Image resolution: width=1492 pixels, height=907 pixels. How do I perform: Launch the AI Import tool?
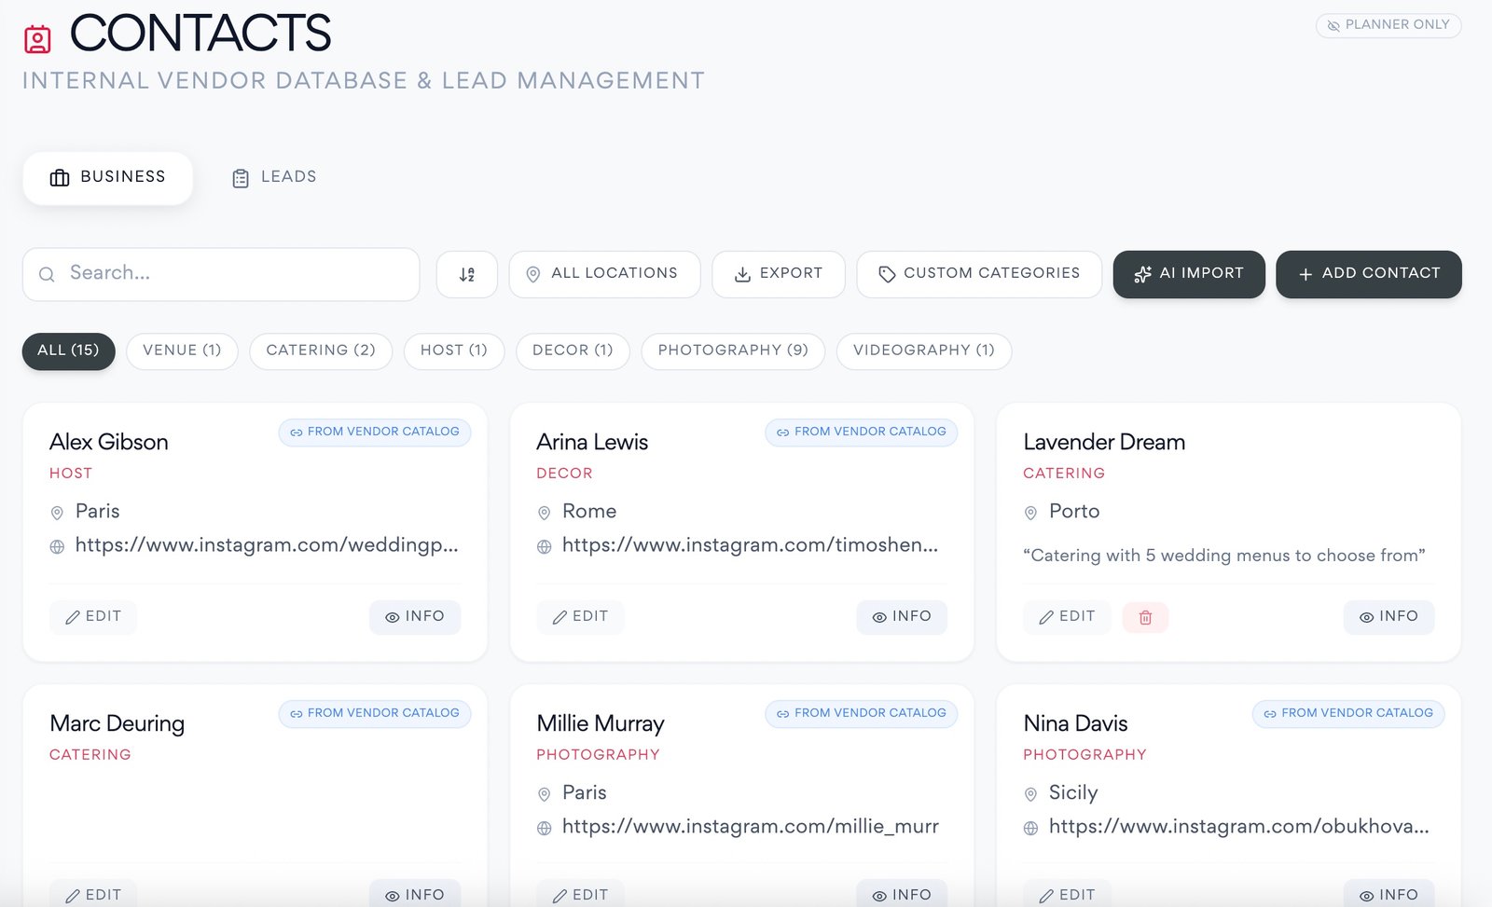coord(1189,274)
